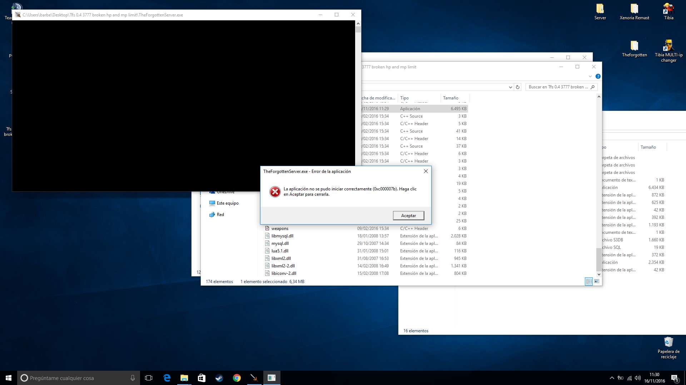Switch to large icons view in status bar
Viewport: 686px width, 385px height.
tap(597, 282)
